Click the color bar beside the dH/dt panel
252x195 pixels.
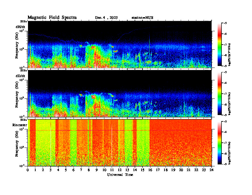click(220, 45)
